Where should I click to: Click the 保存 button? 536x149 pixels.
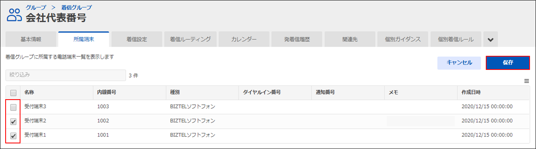(508, 63)
